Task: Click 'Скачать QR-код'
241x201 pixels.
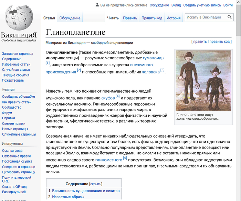Action: 14,187
